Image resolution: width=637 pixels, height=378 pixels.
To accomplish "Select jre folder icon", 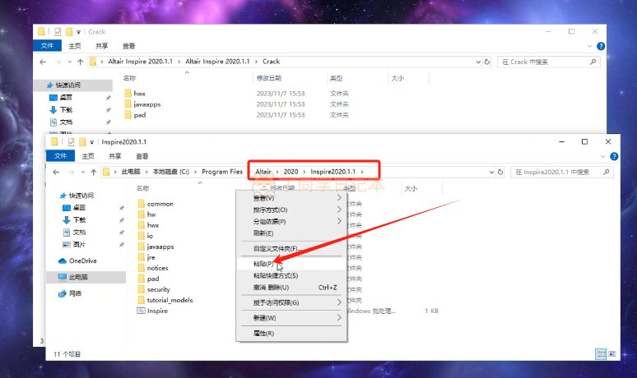I will coord(141,257).
